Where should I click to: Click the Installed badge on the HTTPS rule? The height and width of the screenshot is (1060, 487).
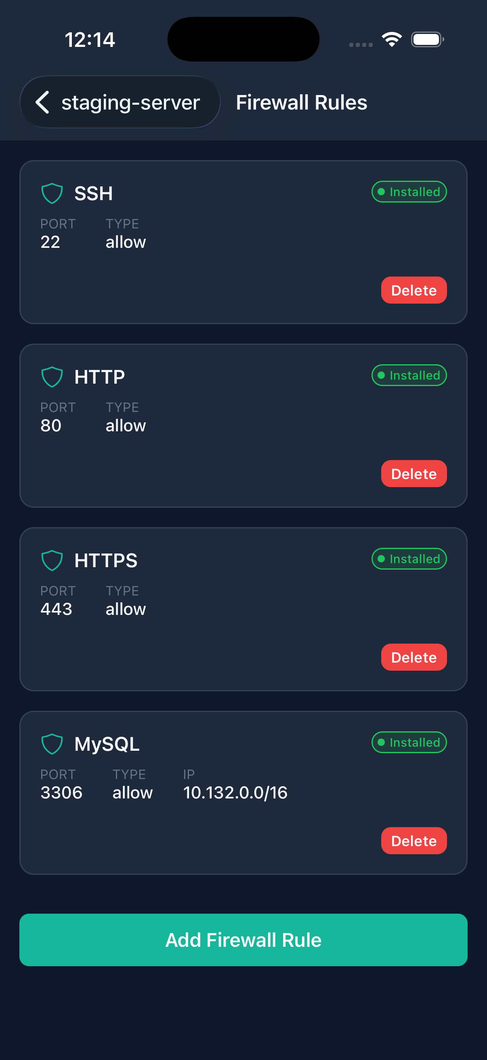tap(409, 558)
